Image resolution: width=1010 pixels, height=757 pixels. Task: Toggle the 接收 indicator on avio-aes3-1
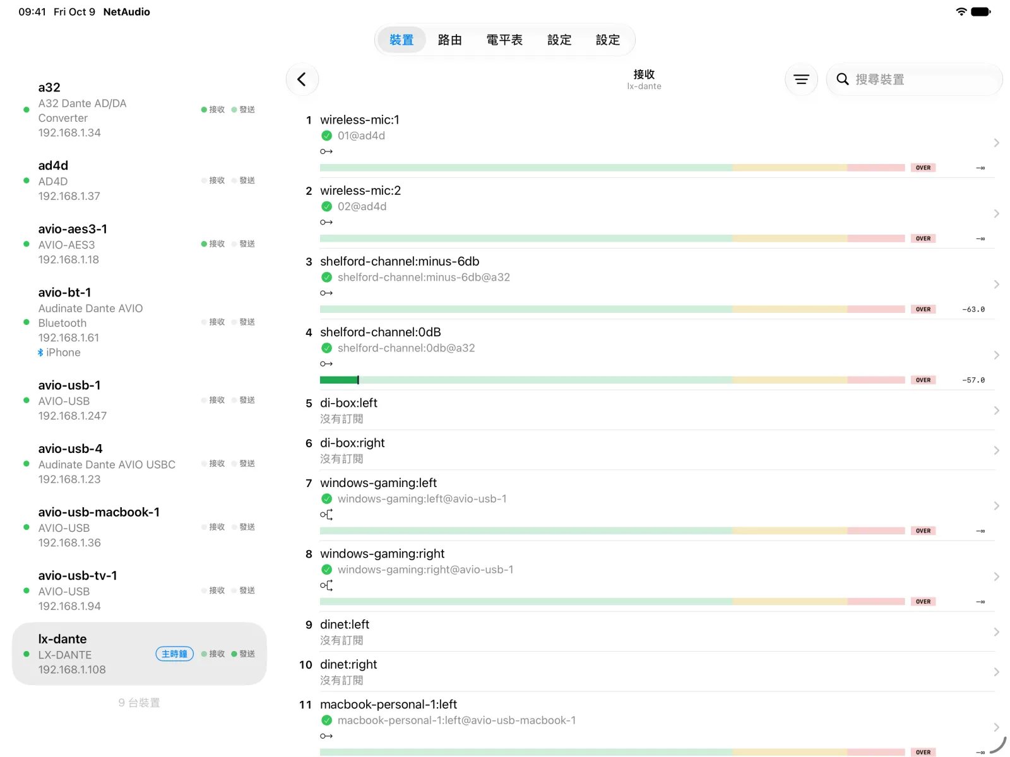point(213,244)
